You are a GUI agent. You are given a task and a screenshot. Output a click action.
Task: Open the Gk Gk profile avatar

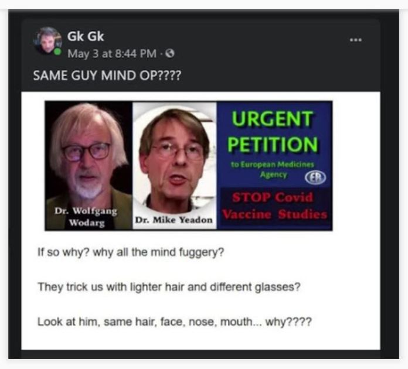coord(47,40)
